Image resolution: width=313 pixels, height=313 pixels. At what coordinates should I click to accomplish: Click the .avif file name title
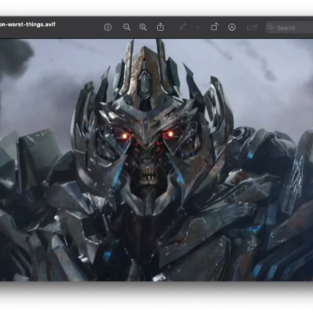[28, 24]
